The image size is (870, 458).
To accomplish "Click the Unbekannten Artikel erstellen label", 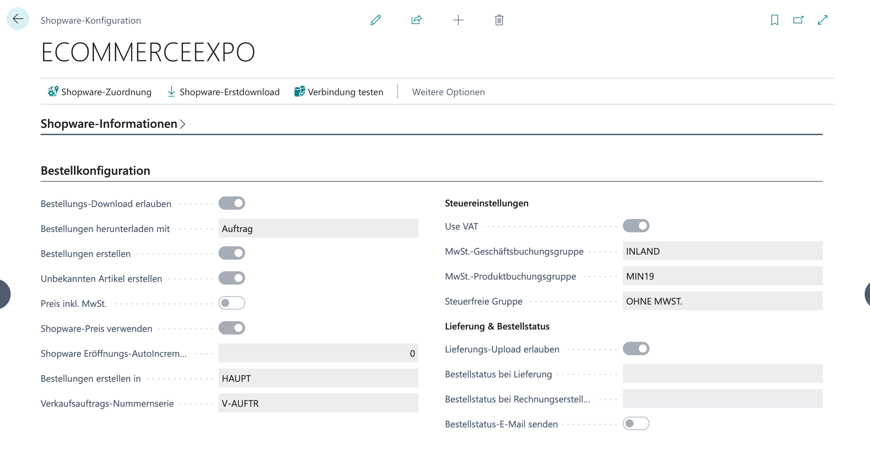I will (x=102, y=279).
